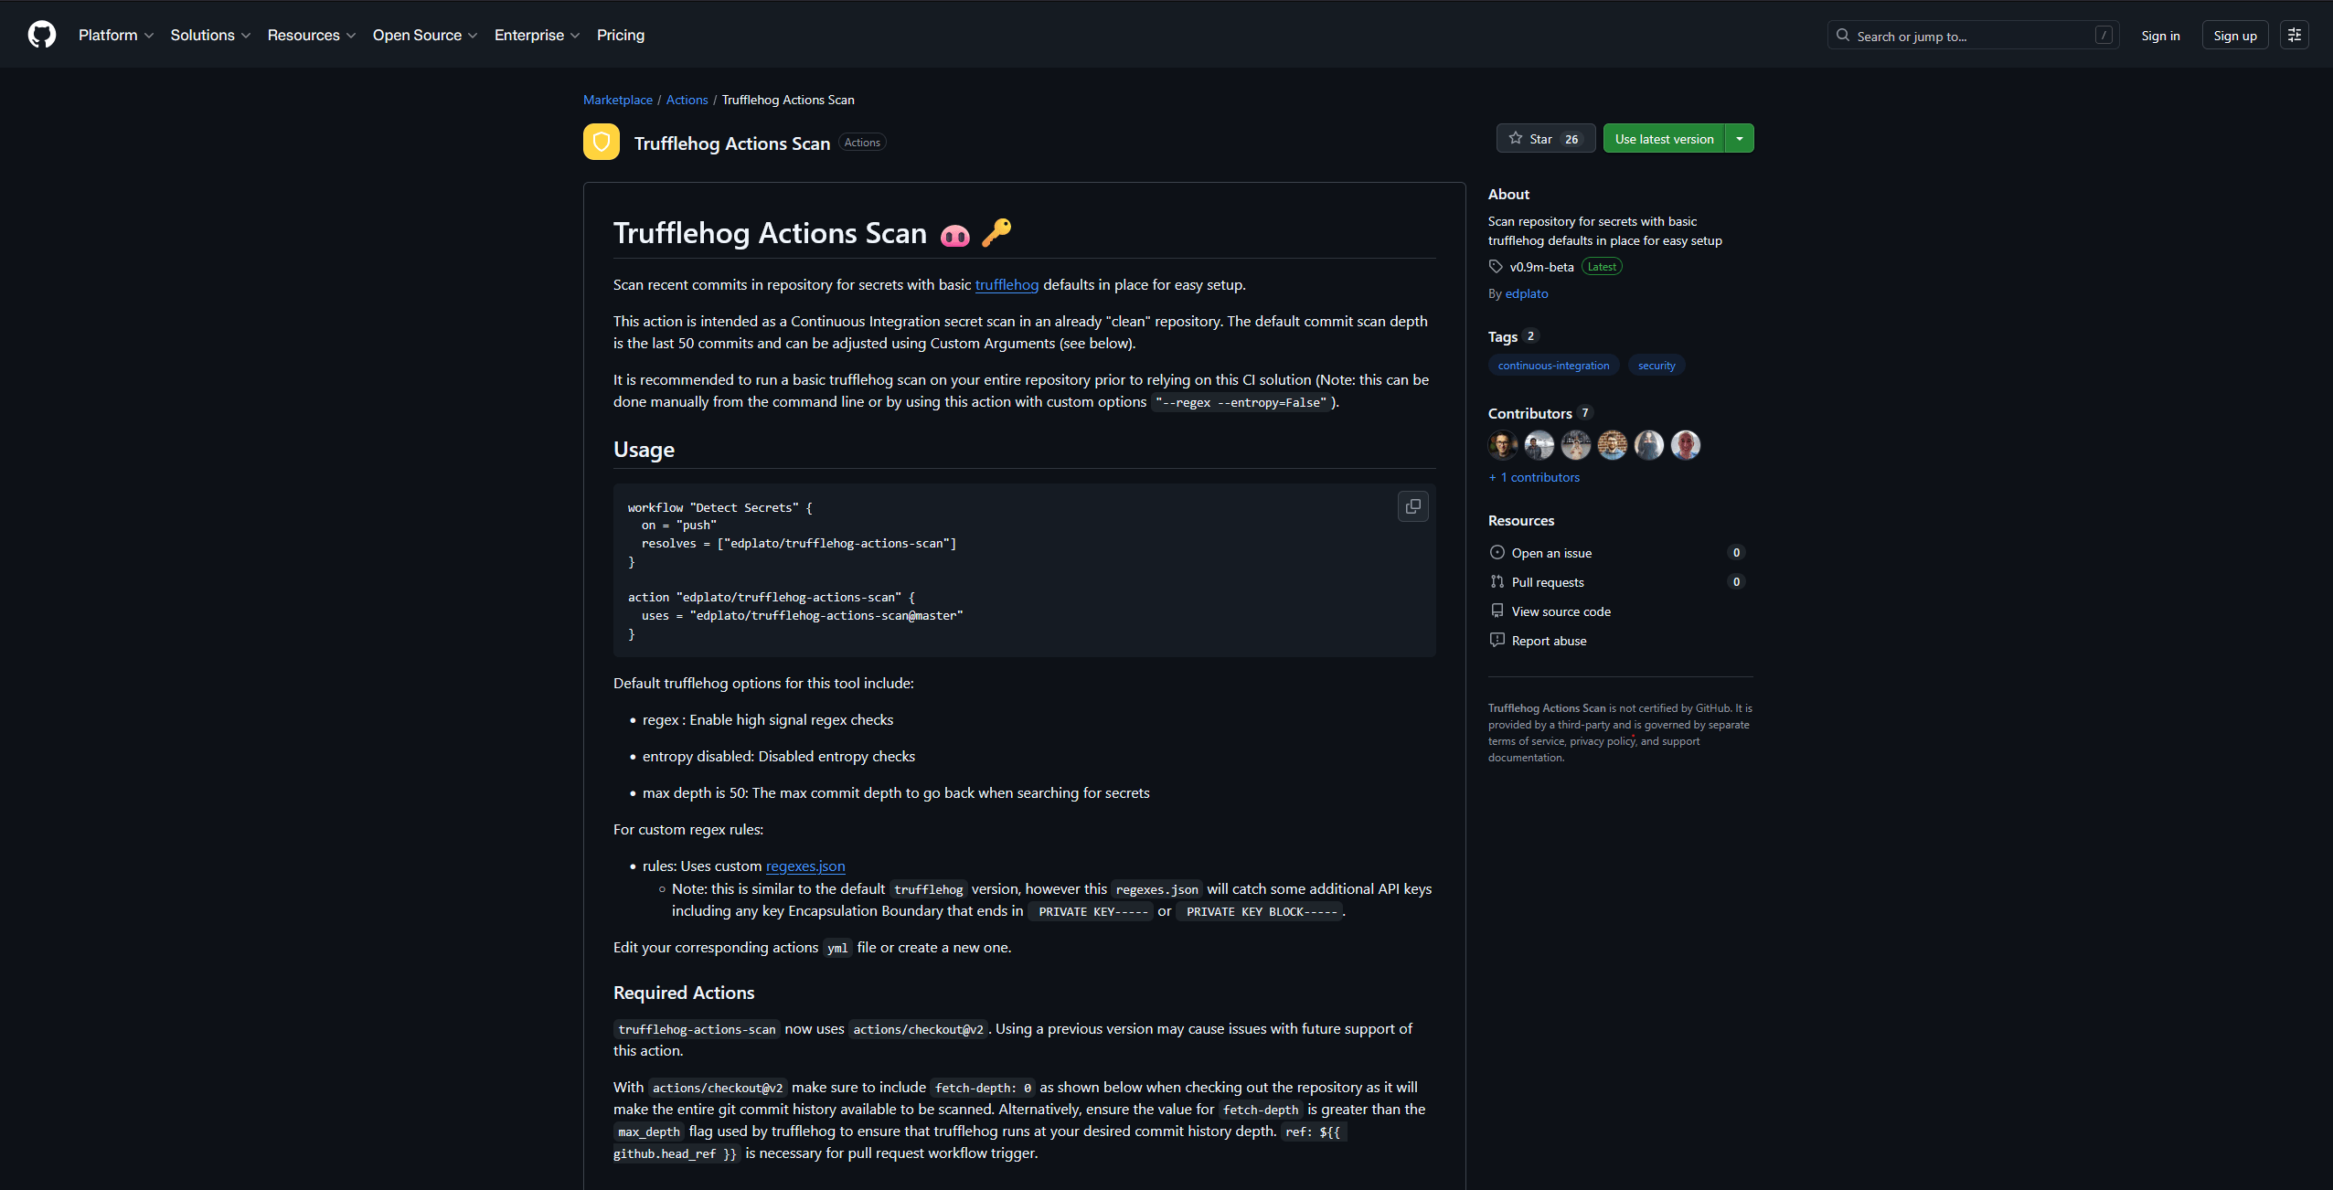Open the sixth contributor avatar
Image resolution: width=2333 pixels, height=1190 pixels.
1686,445
